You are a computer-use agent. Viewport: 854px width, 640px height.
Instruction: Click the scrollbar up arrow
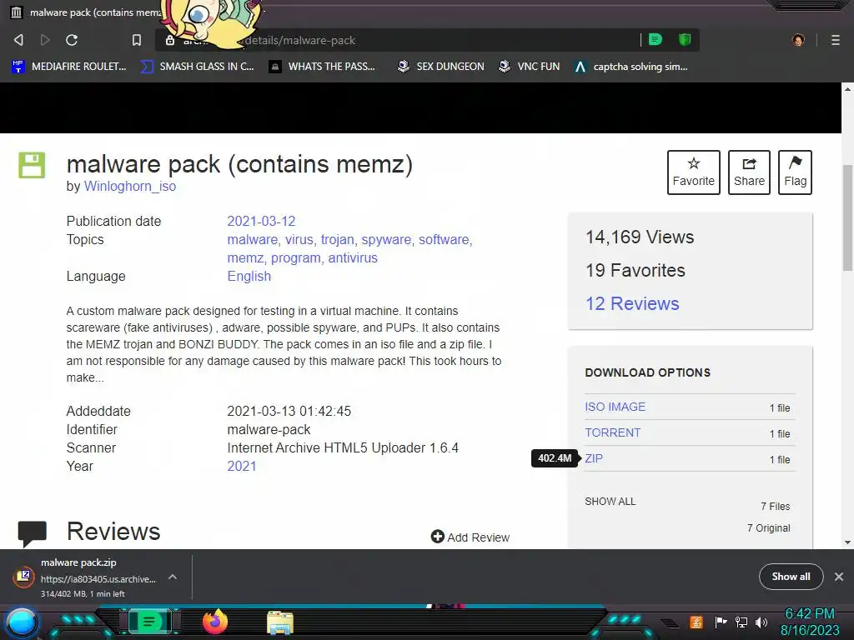click(x=847, y=88)
